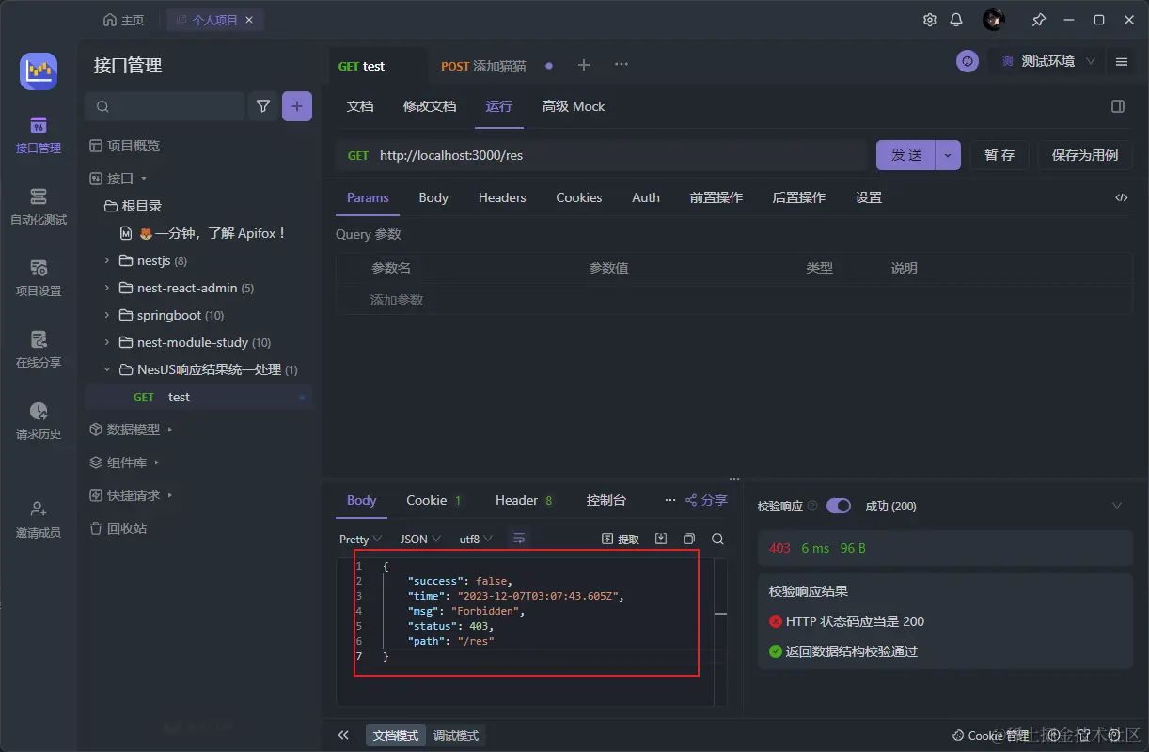Screen dimensions: 1149x752
Task: Open the hamburger menu icon
Action: tap(1122, 61)
